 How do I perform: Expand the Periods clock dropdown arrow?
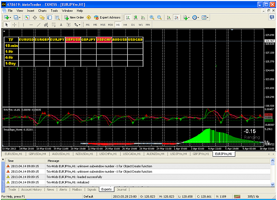(198, 18)
